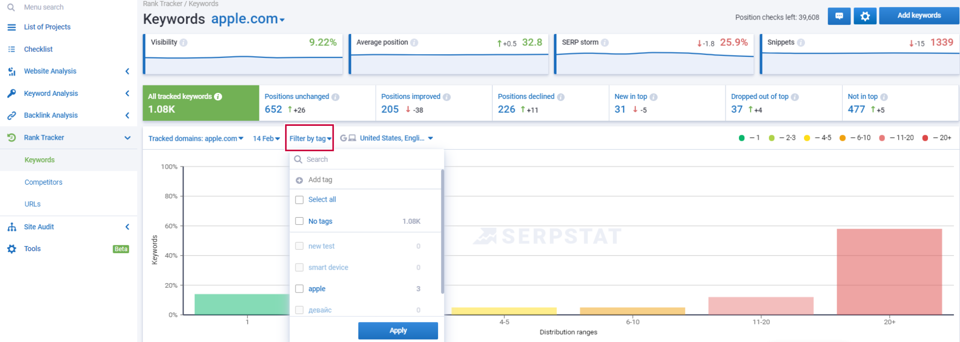
Task: Open the 14 Feb date dropdown
Action: [x=266, y=138]
